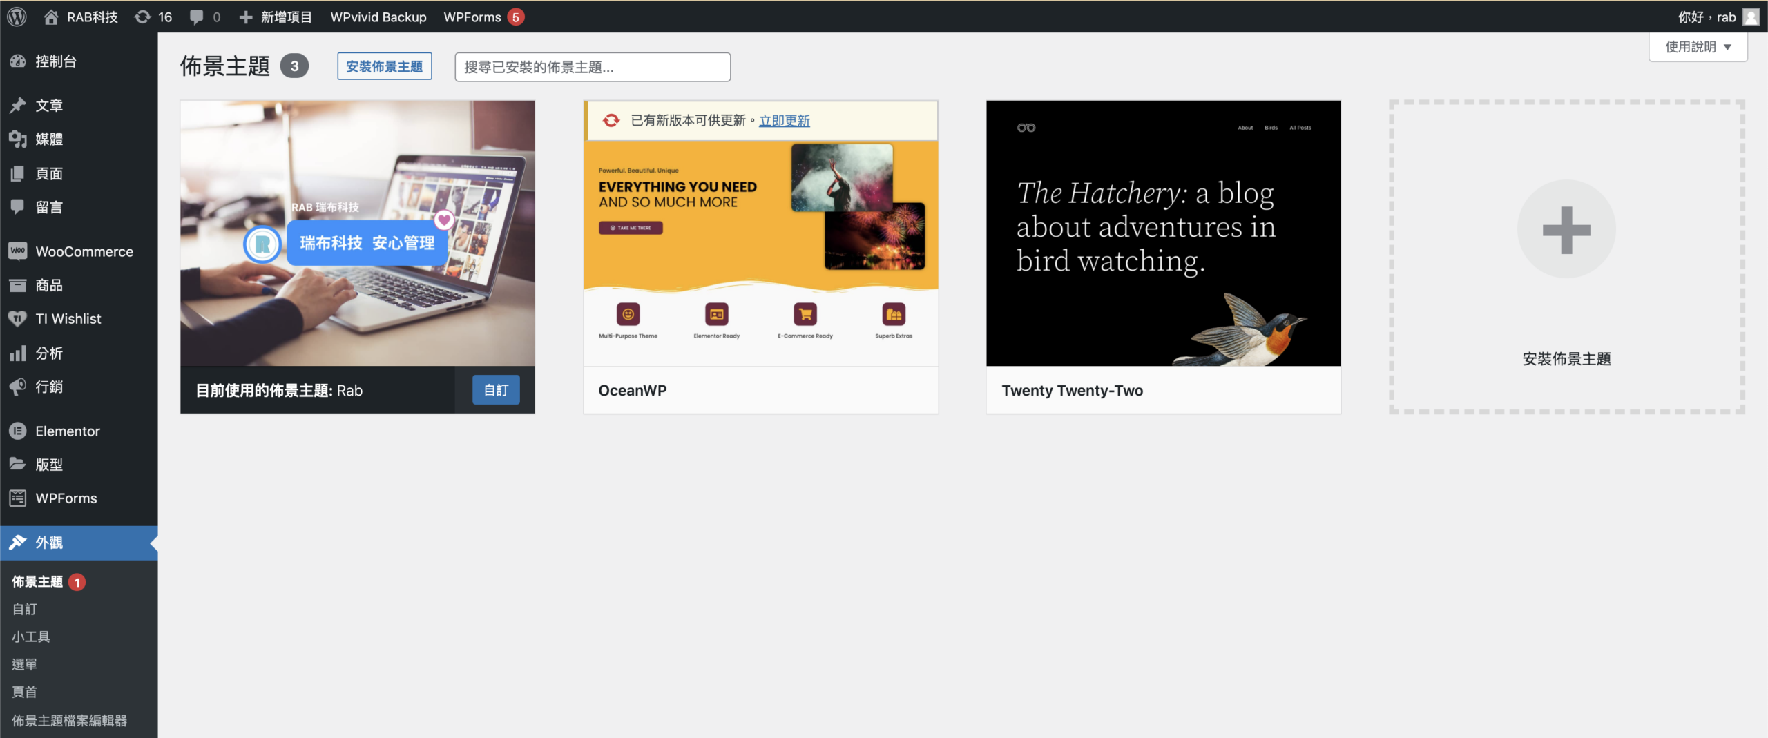Click the installed themes search field
This screenshot has height=738, width=1768.
592,67
